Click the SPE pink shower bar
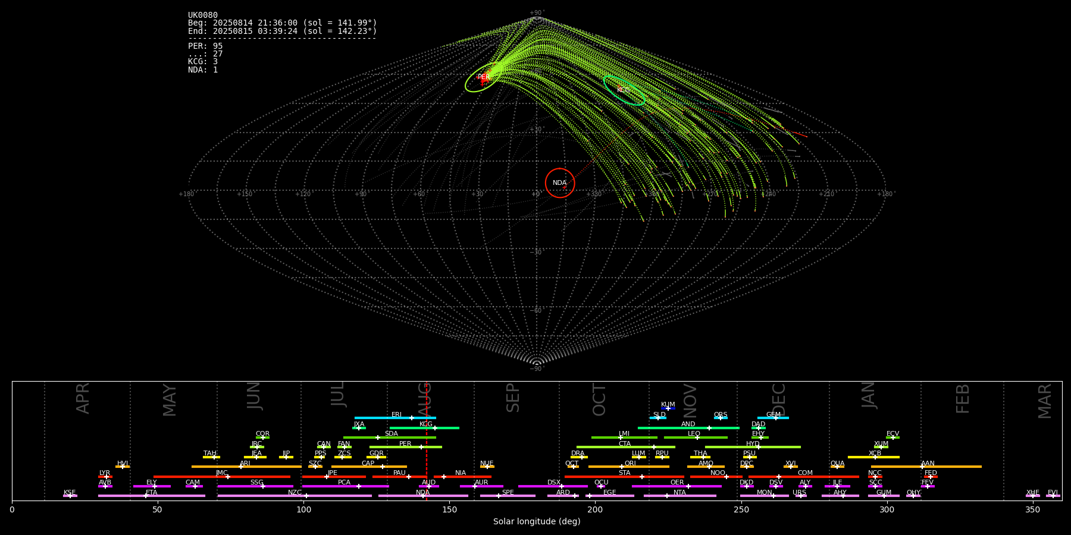Viewport: 1071px width, 535px height. pyautogui.click(x=508, y=496)
